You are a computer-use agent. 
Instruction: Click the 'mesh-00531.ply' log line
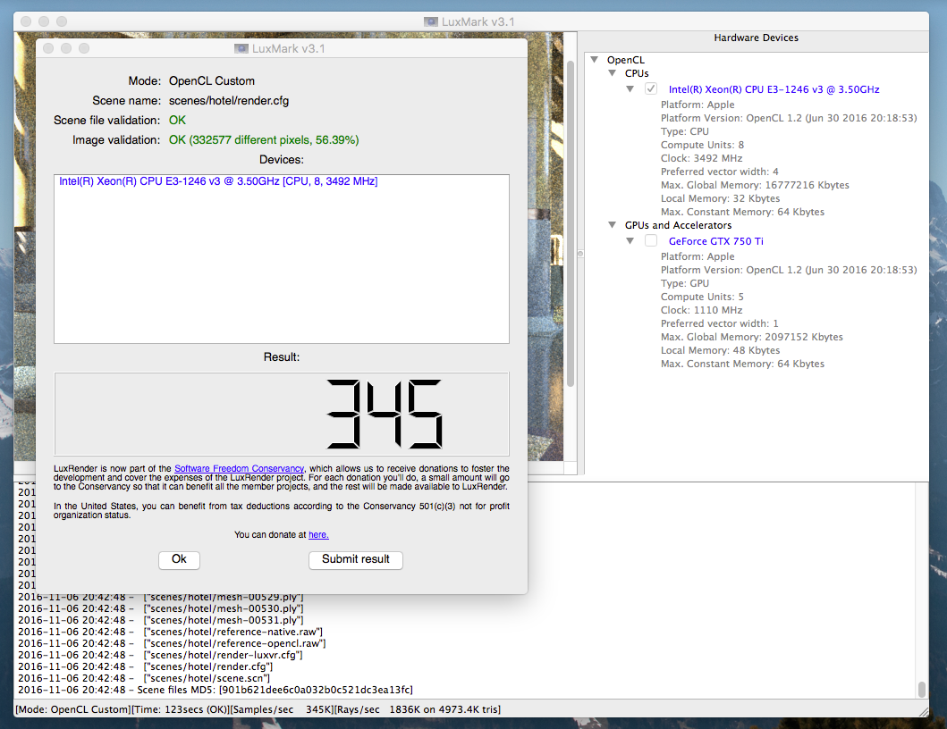coord(161,620)
